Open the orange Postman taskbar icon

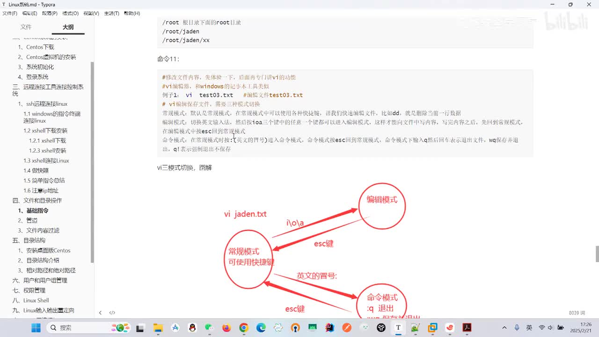(347, 328)
